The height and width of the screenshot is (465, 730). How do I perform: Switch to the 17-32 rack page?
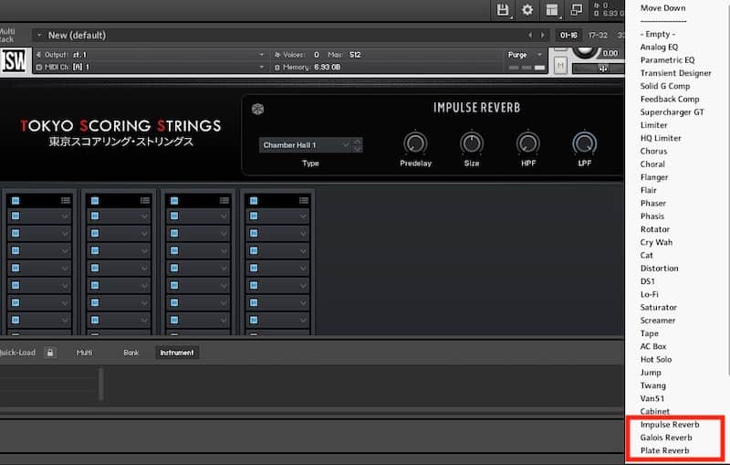coord(598,35)
